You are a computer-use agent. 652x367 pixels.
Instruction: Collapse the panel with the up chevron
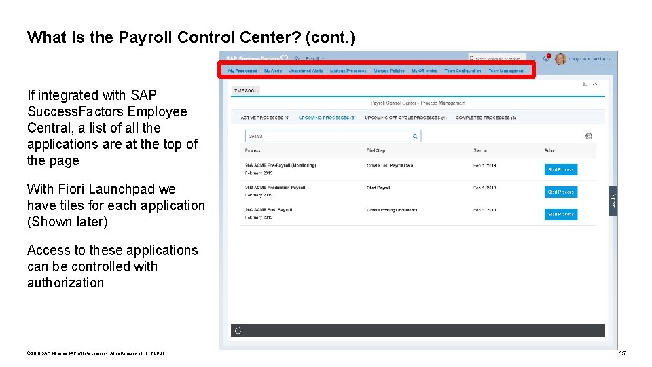(595, 84)
